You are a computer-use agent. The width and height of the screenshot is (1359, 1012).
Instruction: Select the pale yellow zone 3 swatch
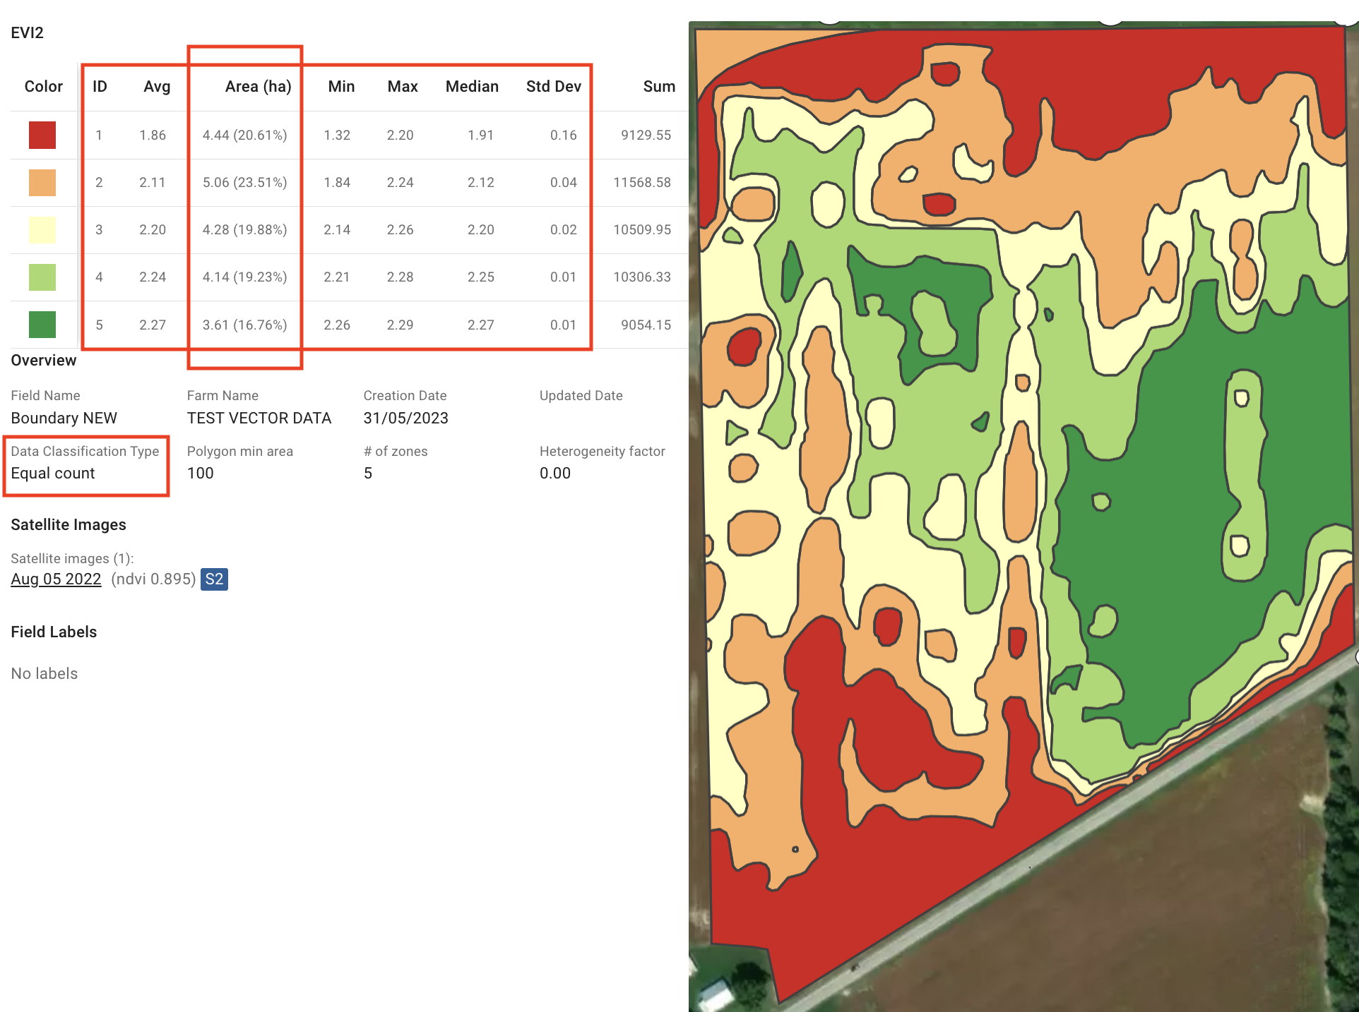click(x=42, y=230)
